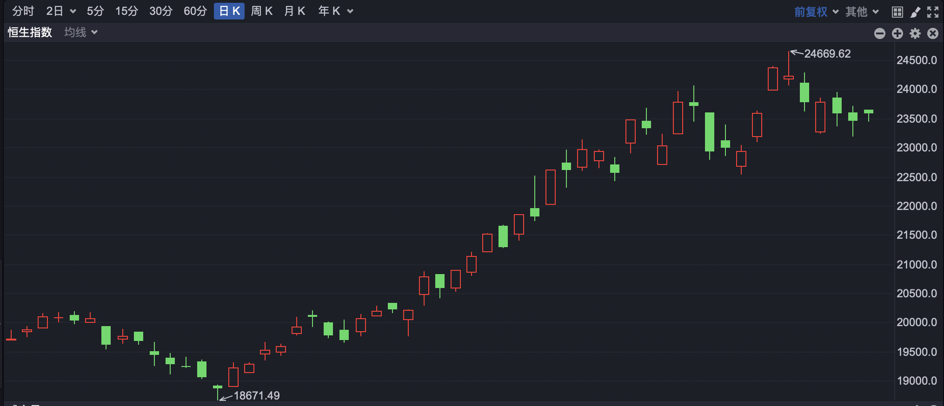Zoom out chart with minus icon
Screen dimensions: 944x406
pos(879,33)
